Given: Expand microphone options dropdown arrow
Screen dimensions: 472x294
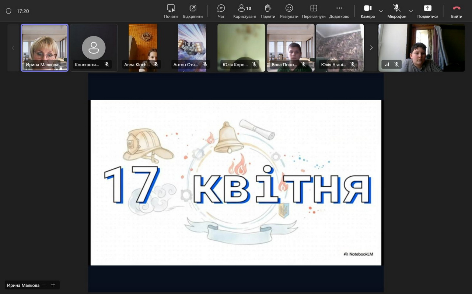Looking at the screenshot, I should coord(411,11).
